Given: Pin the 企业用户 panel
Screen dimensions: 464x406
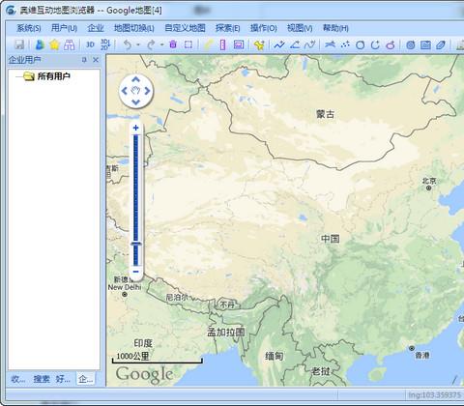Looking at the screenshot, I should coord(84,60).
